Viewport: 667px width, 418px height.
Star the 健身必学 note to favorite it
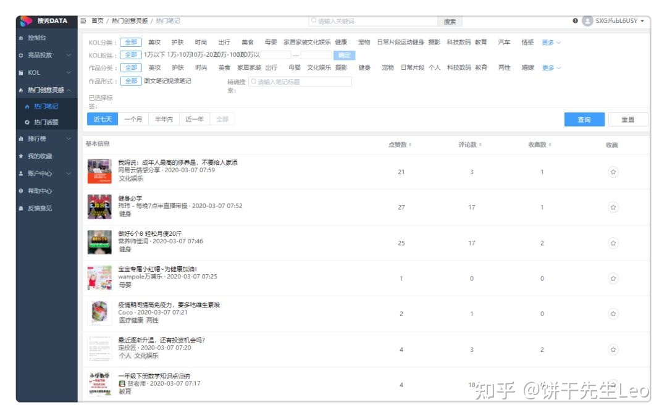(x=612, y=207)
